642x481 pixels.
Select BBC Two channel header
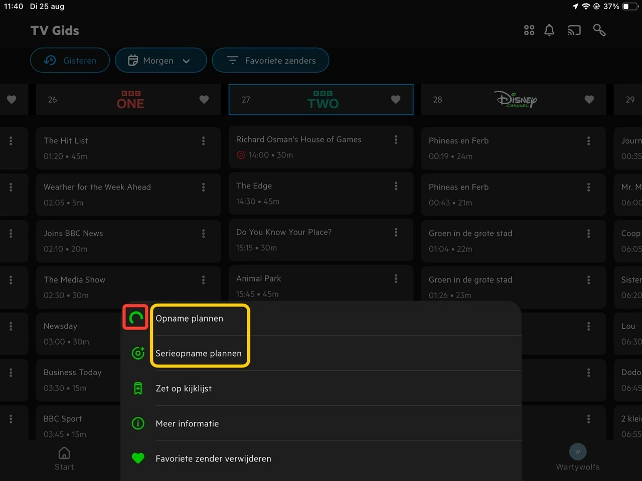pos(321,100)
